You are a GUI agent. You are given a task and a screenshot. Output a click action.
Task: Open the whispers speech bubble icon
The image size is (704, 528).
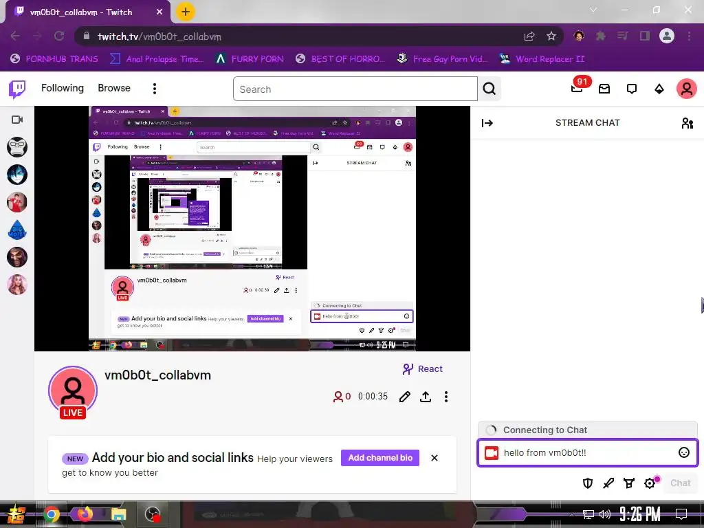632,89
